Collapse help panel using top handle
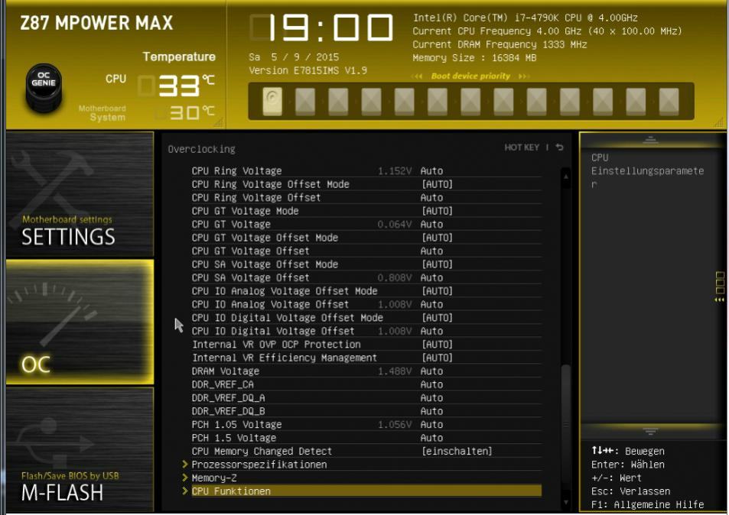Screen dimensions: 729x515 [x=650, y=139]
